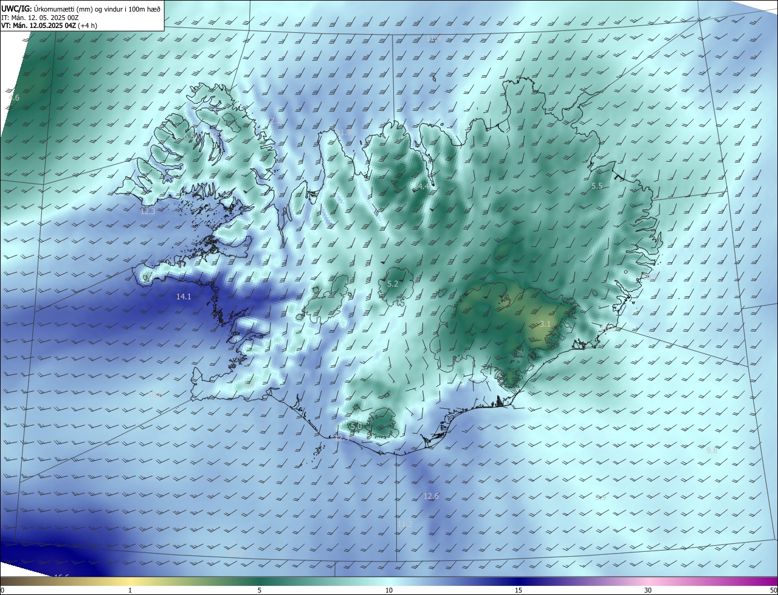Screen dimensions: 778x595
Task: Click the "11.2" value over the southern sea
Action: point(405,524)
